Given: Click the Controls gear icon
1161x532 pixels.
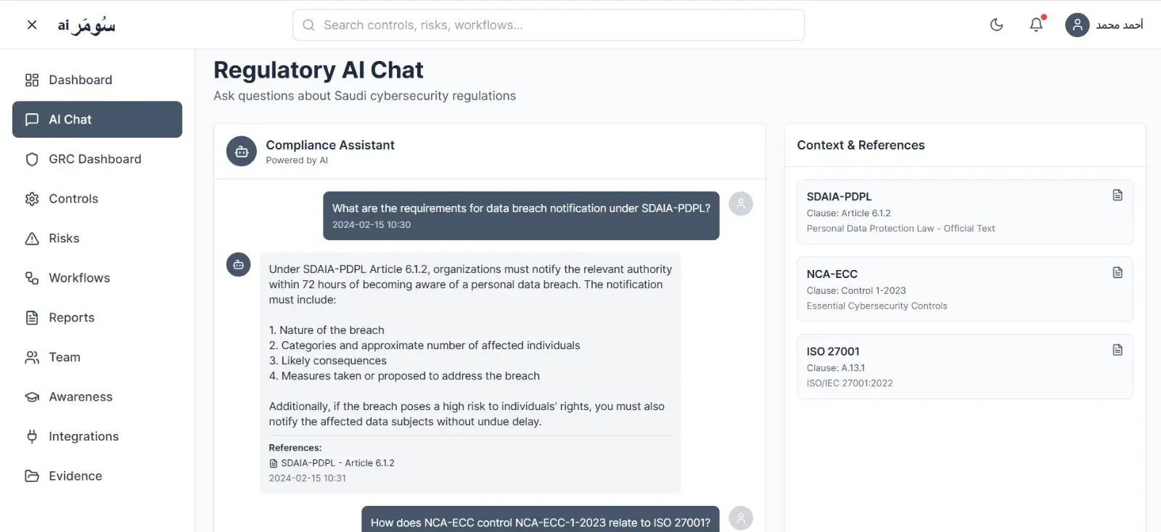Looking at the screenshot, I should 31,198.
